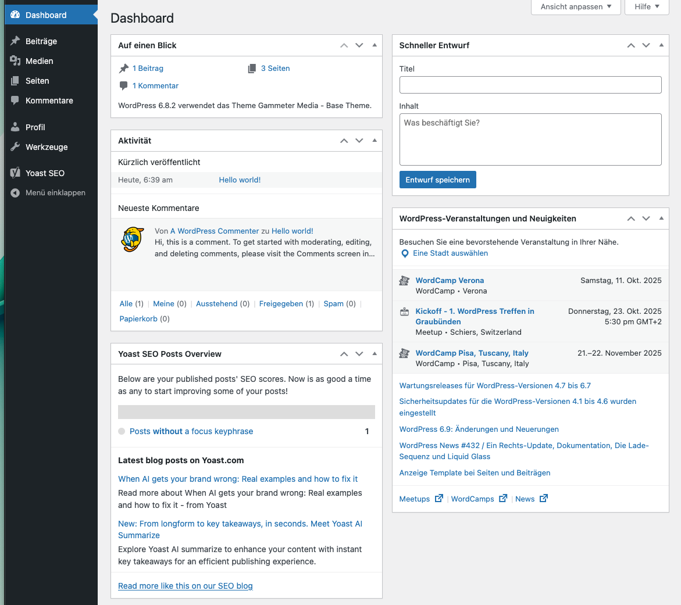
Task: Toggle the Auf einen Blick panel
Action: pyautogui.click(x=375, y=45)
